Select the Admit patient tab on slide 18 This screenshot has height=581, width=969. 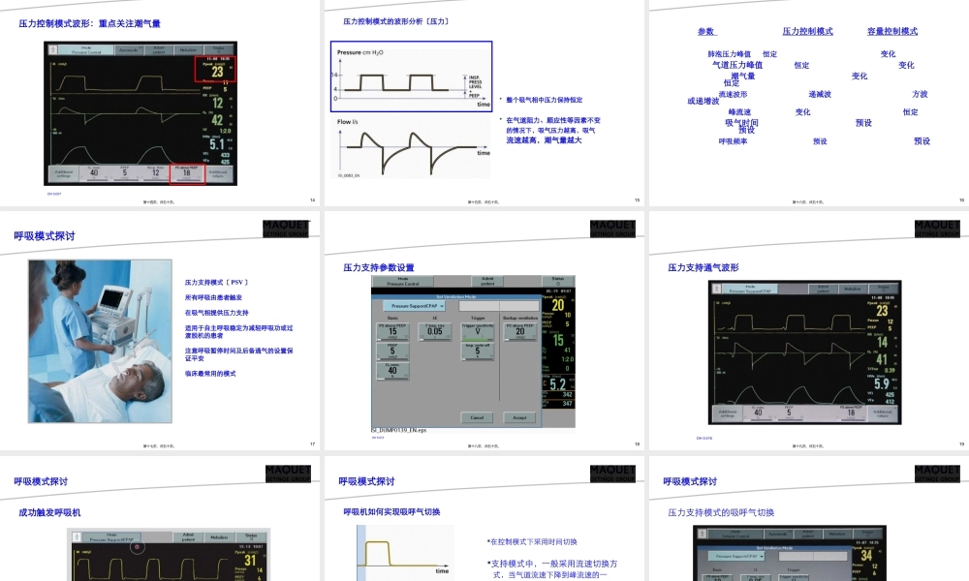pyautogui.click(x=487, y=282)
